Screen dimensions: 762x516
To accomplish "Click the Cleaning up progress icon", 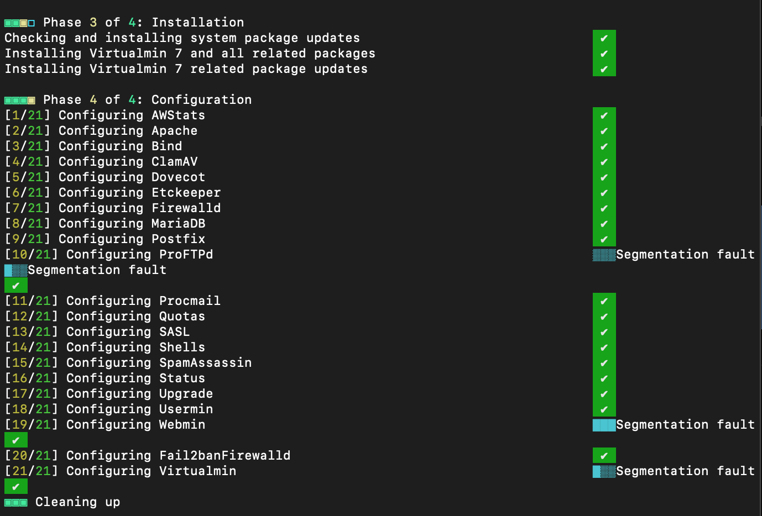I will 15,502.
